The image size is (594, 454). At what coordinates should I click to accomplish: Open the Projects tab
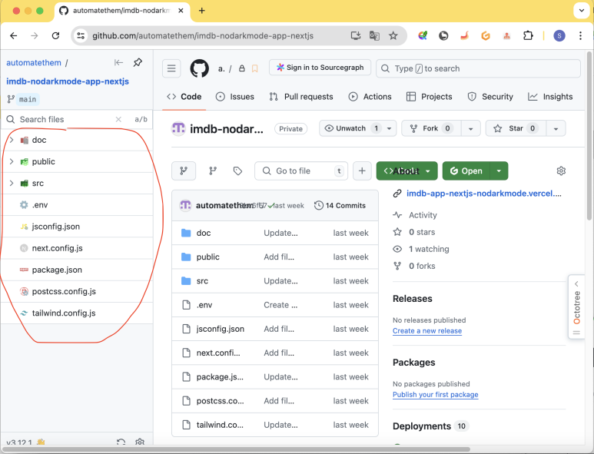click(430, 97)
